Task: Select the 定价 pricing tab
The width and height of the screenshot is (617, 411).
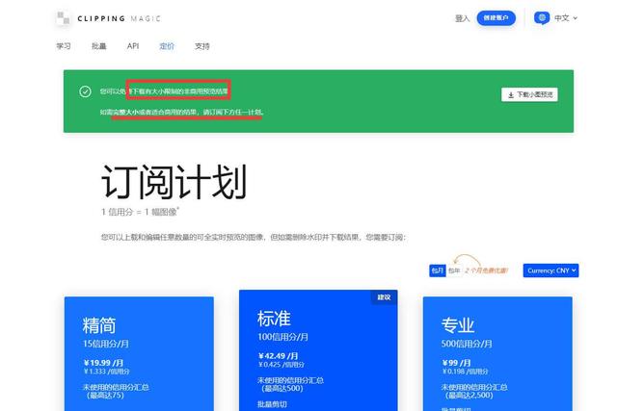Action: click(167, 45)
